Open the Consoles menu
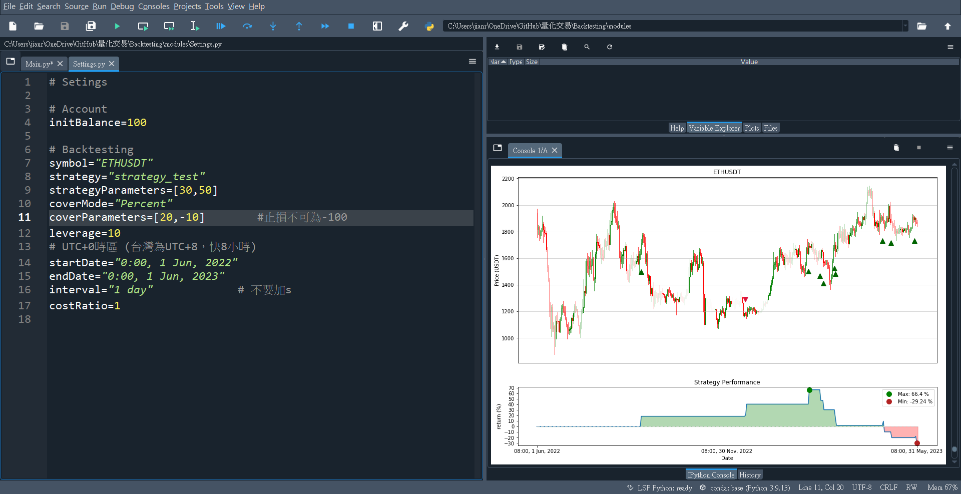Screen dimensions: 961x494 [x=154, y=7]
